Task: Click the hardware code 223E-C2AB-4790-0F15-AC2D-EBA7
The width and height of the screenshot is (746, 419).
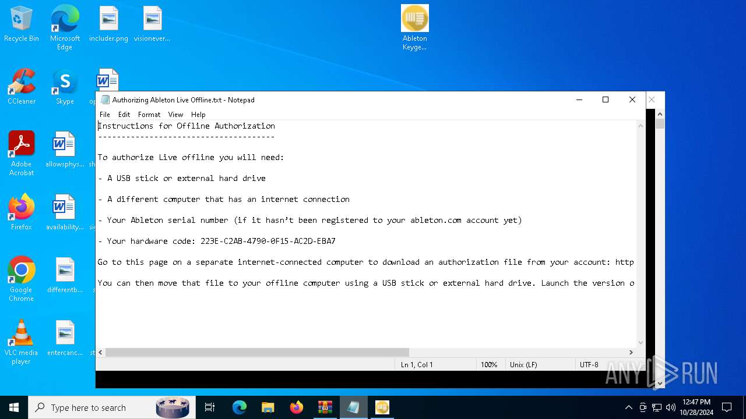Action: (x=268, y=241)
